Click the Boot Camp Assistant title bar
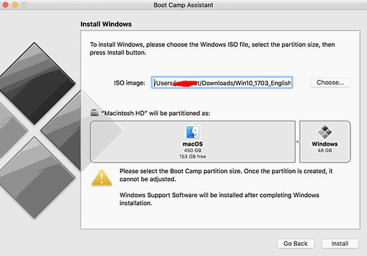 pos(183,5)
